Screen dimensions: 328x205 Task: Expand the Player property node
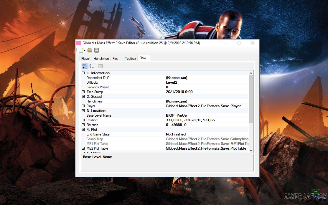(x=83, y=106)
